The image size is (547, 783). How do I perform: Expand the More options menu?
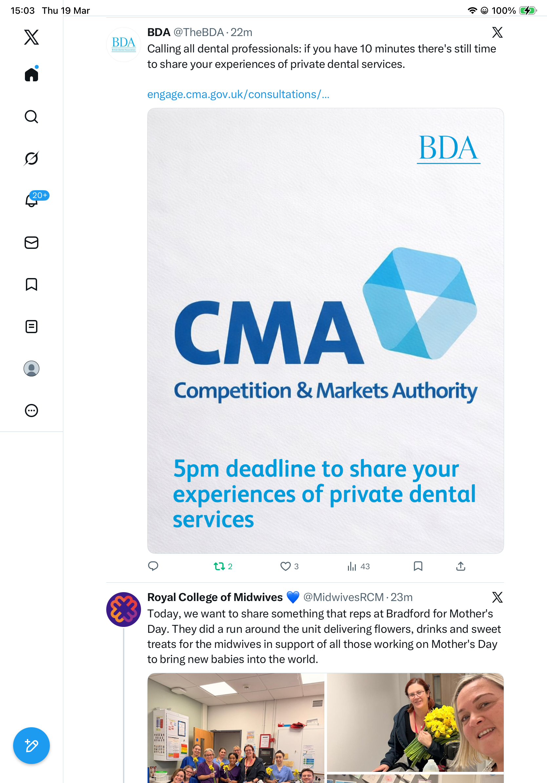[31, 411]
